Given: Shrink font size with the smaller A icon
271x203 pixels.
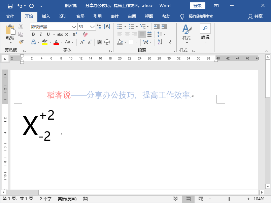Looking at the screenshot, I should click(x=90, y=42).
